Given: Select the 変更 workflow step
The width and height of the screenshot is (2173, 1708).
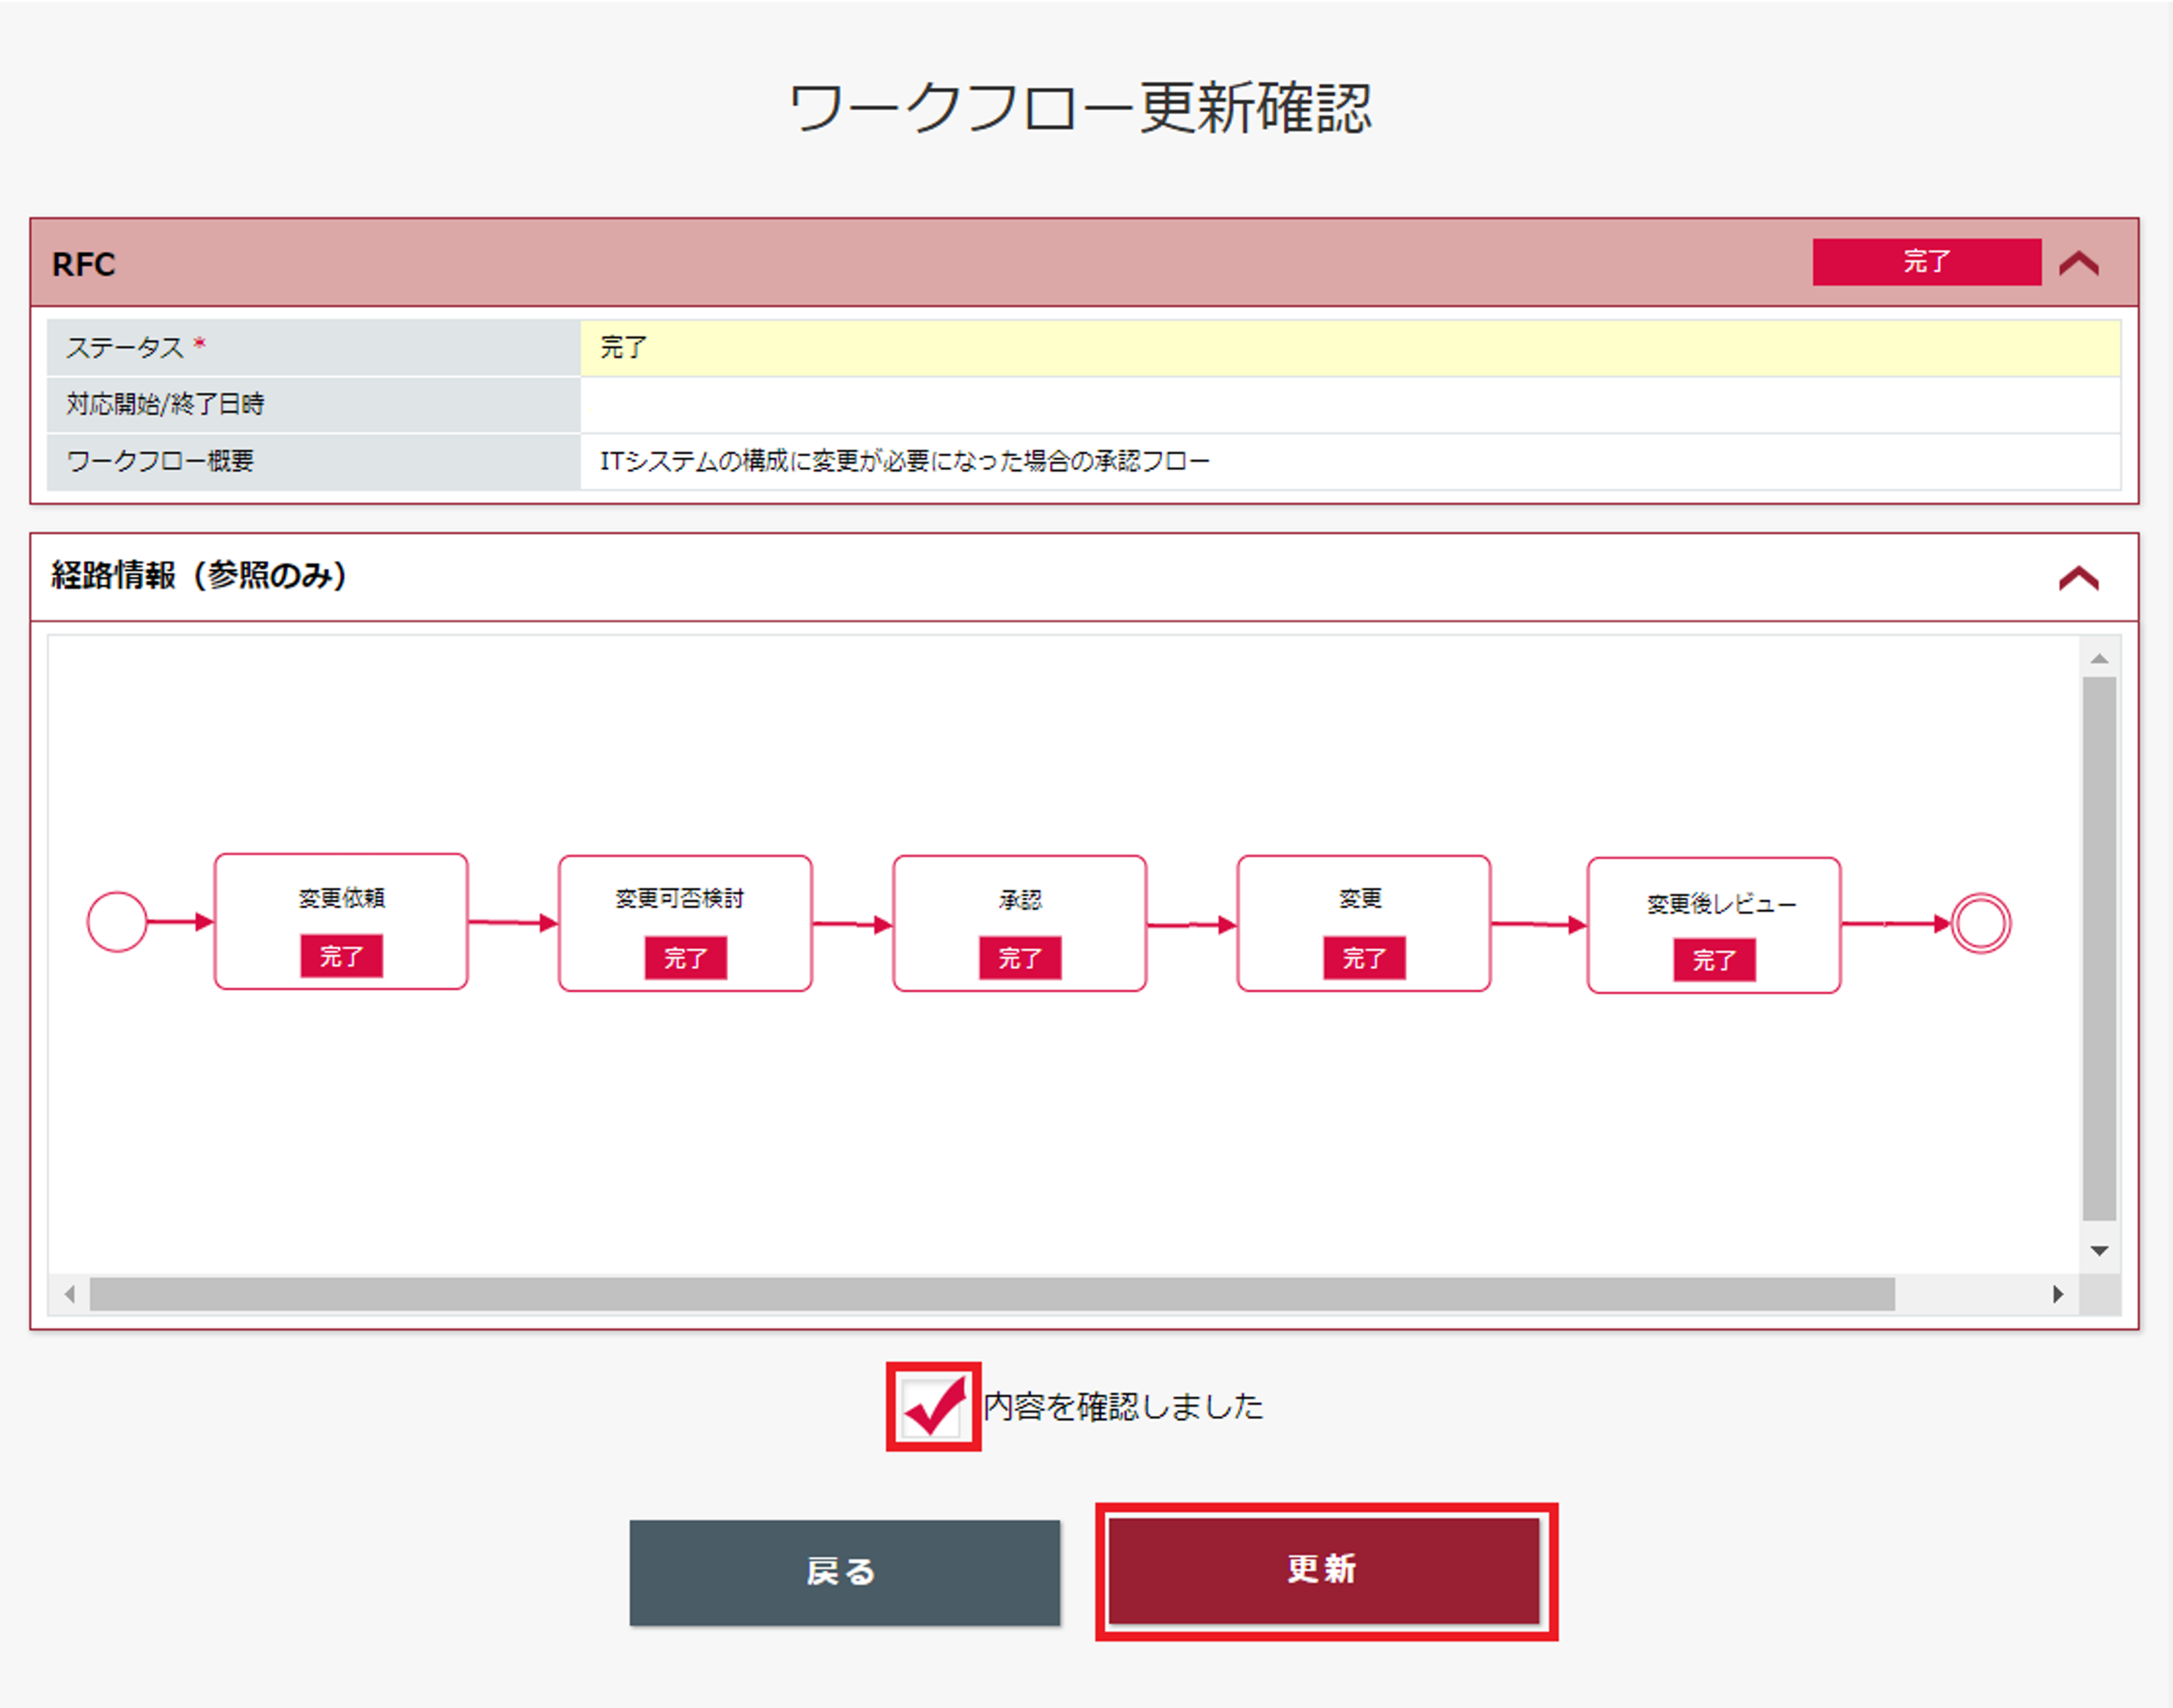Looking at the screenshot, I should point(1363,923).
